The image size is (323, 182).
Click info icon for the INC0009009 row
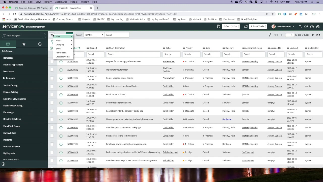pyautogui.click(x=61, y=86)
